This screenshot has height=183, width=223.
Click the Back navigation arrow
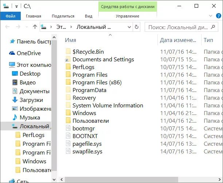tap(7, 27)
